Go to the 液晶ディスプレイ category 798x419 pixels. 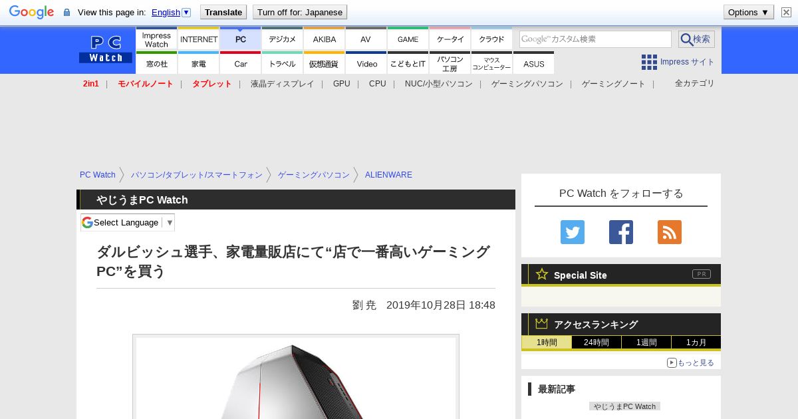(283, 84)
